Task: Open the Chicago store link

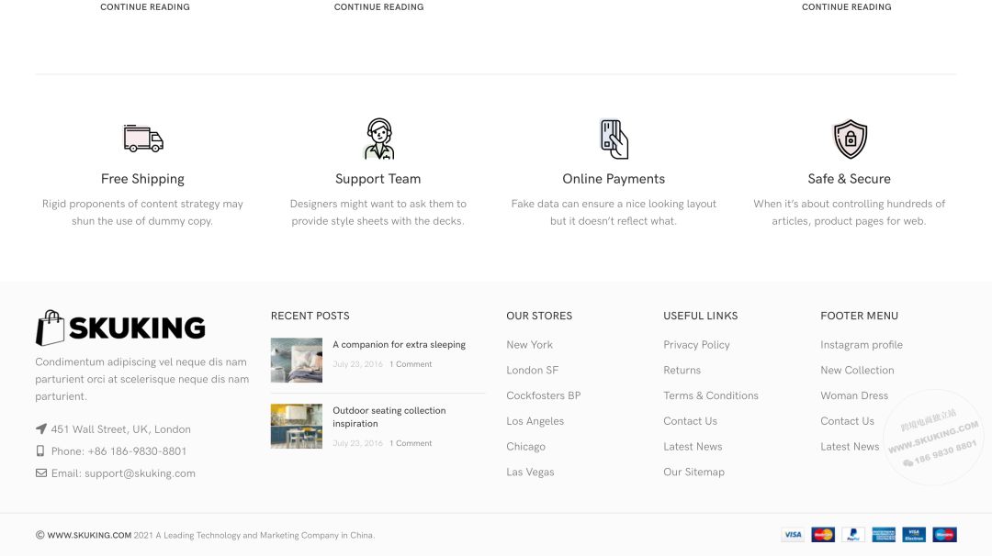Action: (x=525, y=447)
